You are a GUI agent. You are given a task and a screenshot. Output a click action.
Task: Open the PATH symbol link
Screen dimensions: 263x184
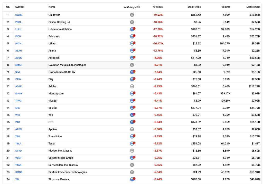tap(18, 43)
